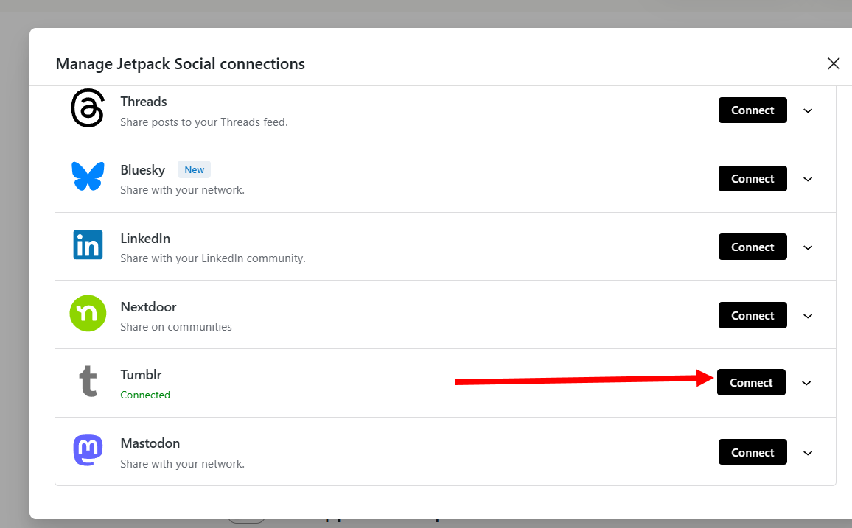The width and height of the screenshot is (852, 528).
Task: Connect the LinkedIn account
Action: (753, 247)
